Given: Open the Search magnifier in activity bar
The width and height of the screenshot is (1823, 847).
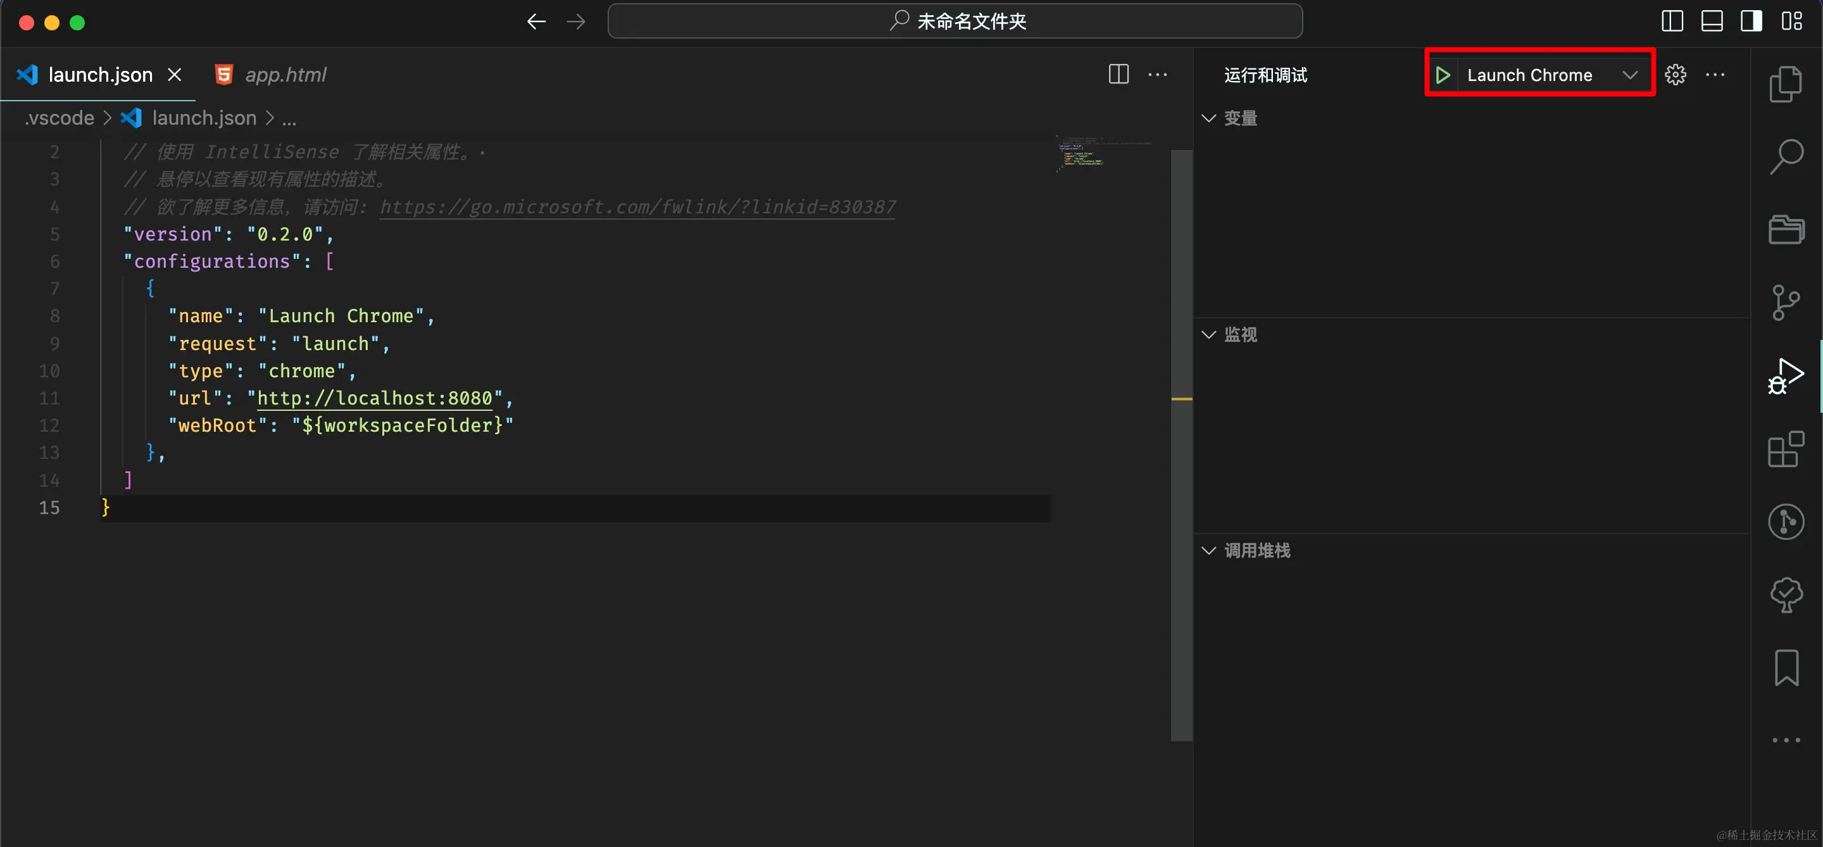Looking at the screenshot, I should tap(1786, 156).
